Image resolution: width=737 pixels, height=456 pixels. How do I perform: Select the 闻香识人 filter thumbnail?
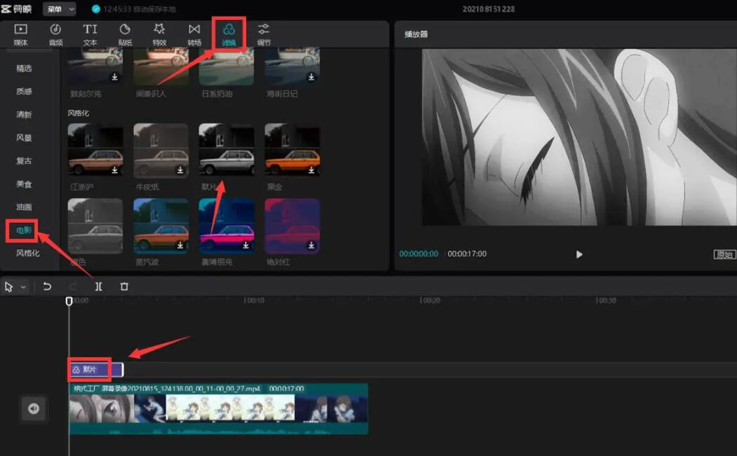161,66
